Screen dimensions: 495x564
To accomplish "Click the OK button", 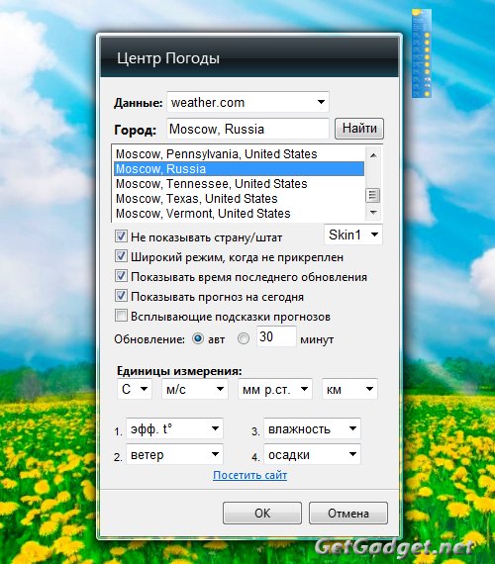I will [262, 513].
